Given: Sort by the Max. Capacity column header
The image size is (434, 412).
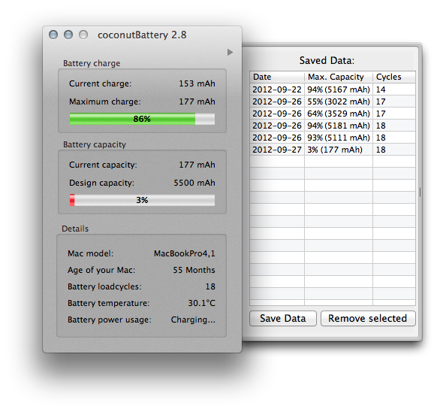Looking at the screenshot, I should [339, 77].
